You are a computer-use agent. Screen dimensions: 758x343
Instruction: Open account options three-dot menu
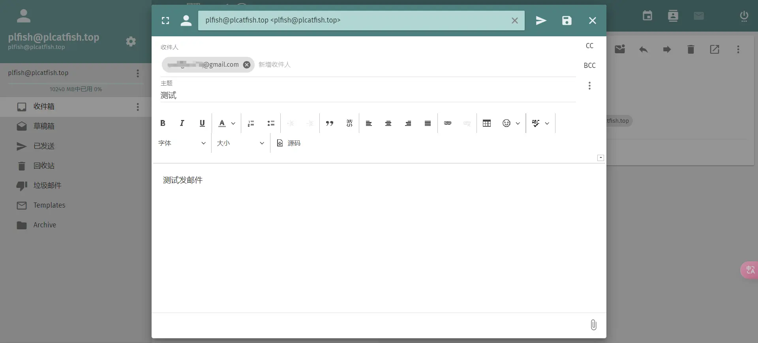[x=138, y=73]
